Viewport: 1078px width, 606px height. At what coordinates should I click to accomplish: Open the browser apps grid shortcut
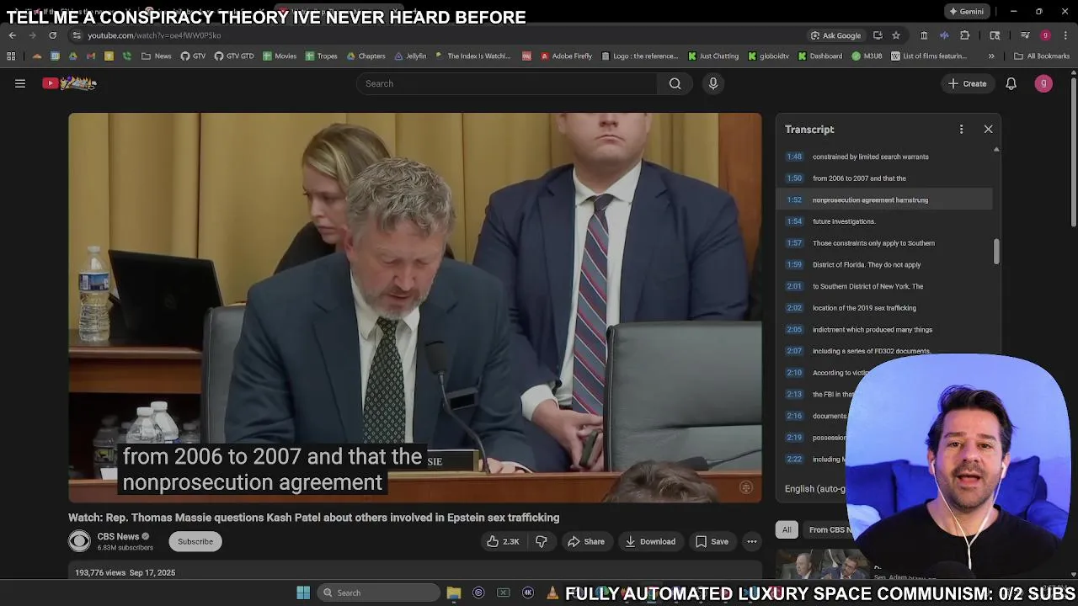pos(11,56)
